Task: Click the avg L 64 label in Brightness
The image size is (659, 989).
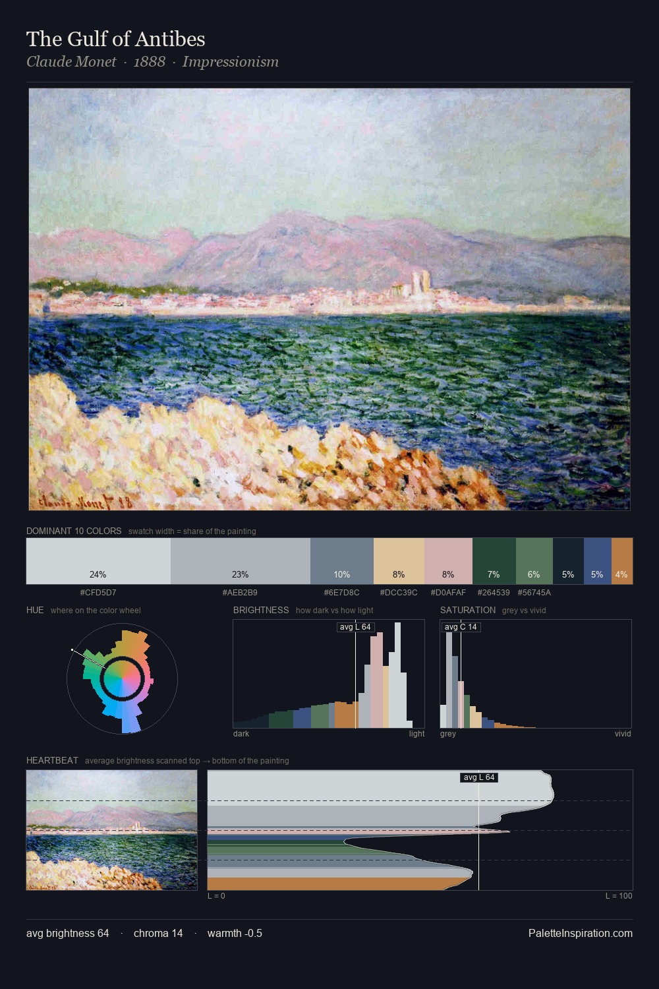Action: coord(355,627)
